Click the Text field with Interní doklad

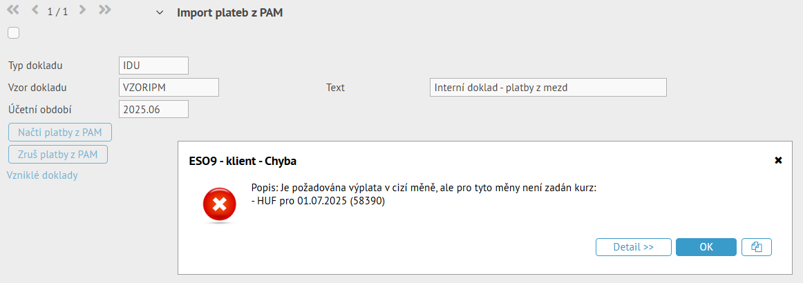tap(548, 88)
